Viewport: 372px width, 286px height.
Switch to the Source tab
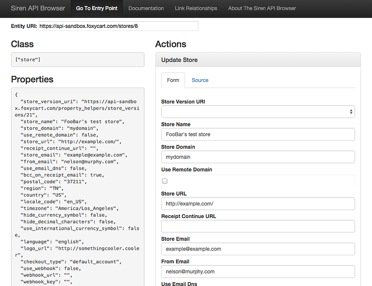200,81
